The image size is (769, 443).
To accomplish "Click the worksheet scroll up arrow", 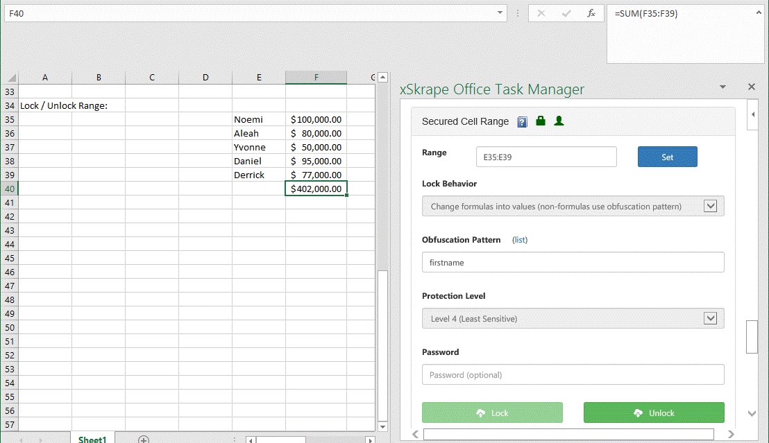I will click(x=382, y=77).
